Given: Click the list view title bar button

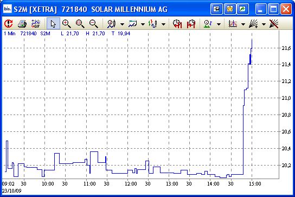Looking at the screenshot, I should tap(216, 9).
